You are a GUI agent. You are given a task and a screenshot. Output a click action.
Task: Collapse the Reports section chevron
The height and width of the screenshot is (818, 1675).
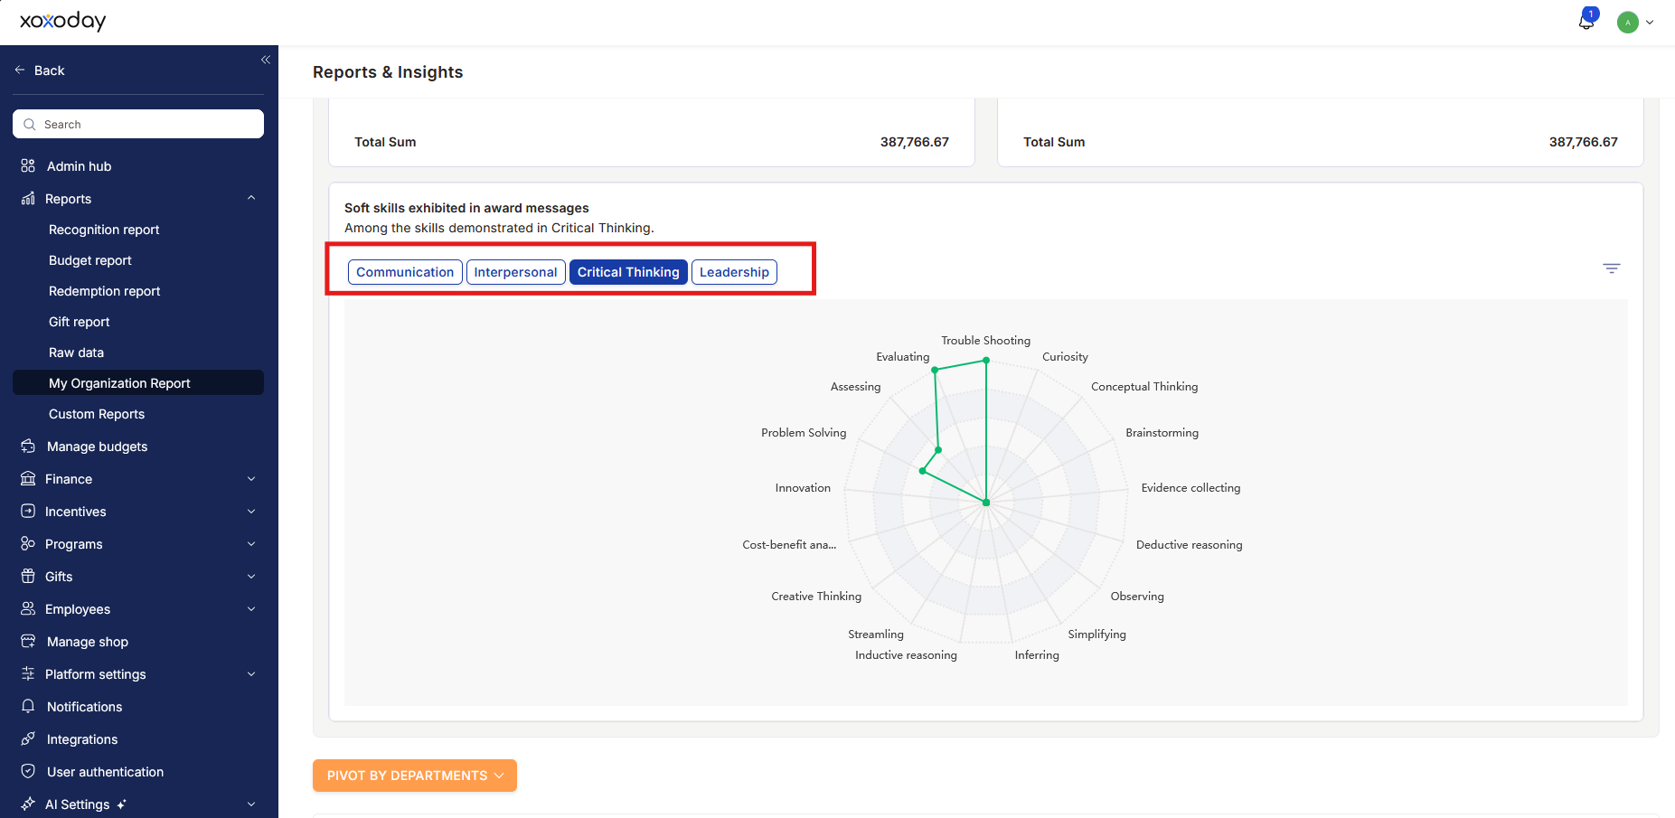(251, 198)
